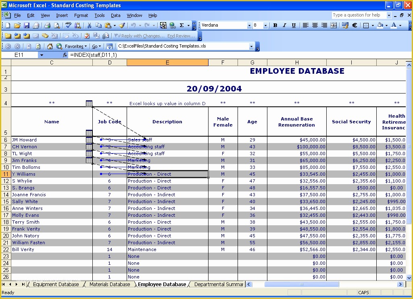Toggle Italic formatting
413x299 pixels.
coord(284,25)
